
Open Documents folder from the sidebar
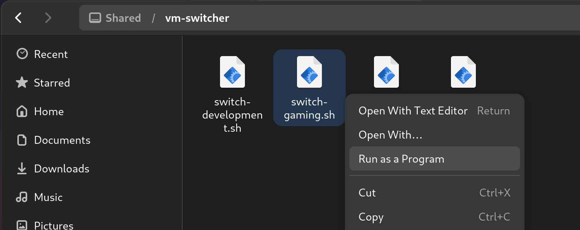pos(62,140)
